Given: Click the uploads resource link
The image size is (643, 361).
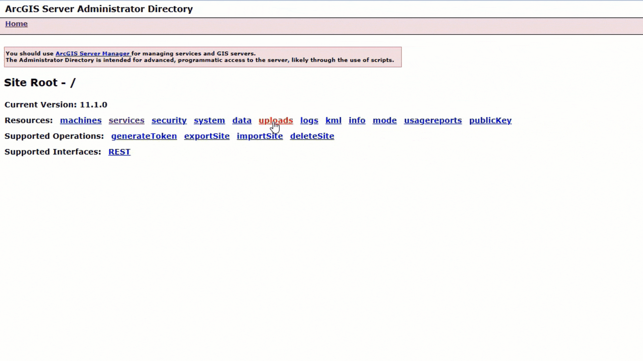Looking at the screenshot, I should click(x=276, y=120).
